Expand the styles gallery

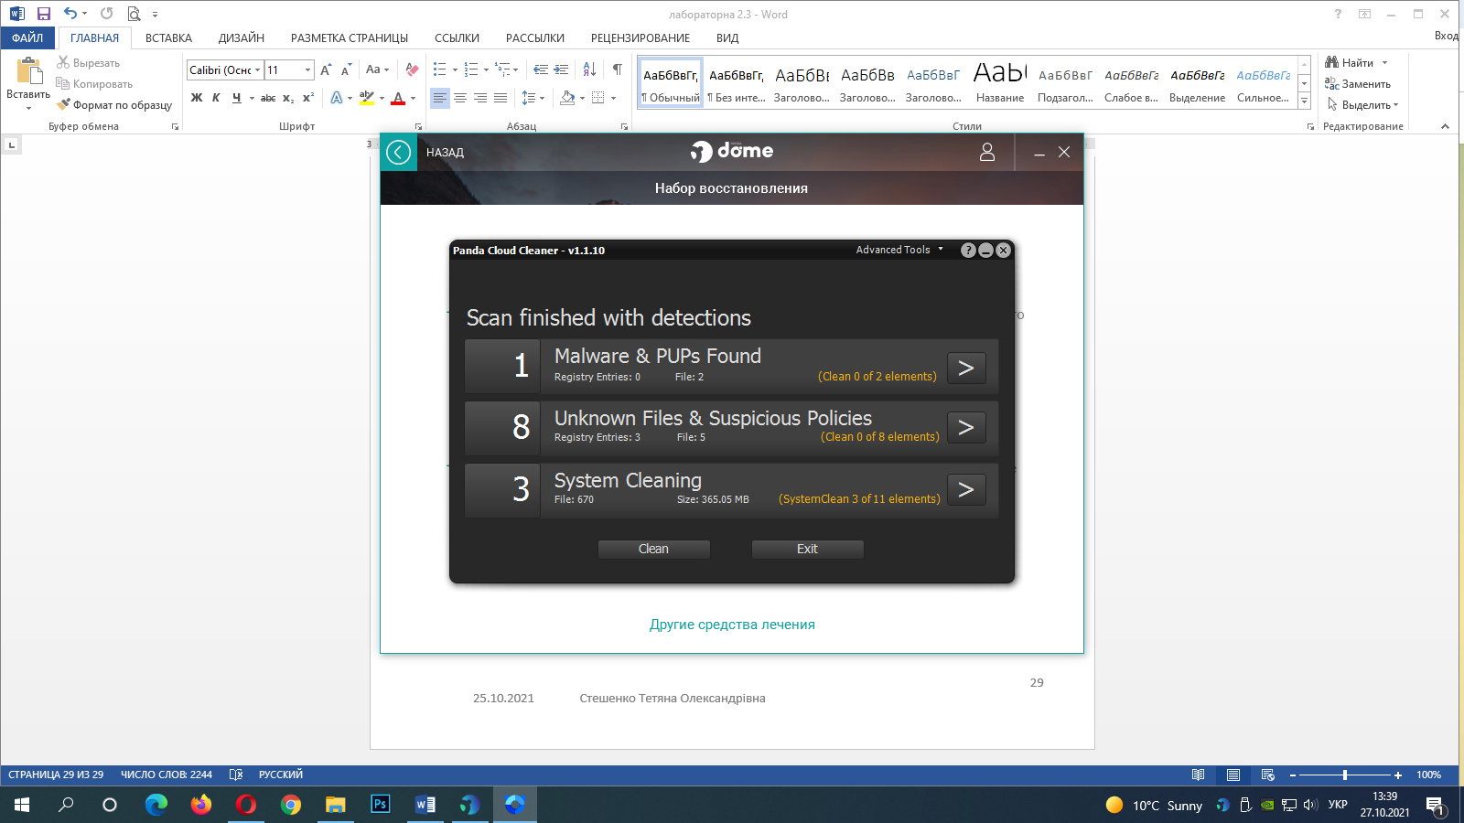point(1304,101)
